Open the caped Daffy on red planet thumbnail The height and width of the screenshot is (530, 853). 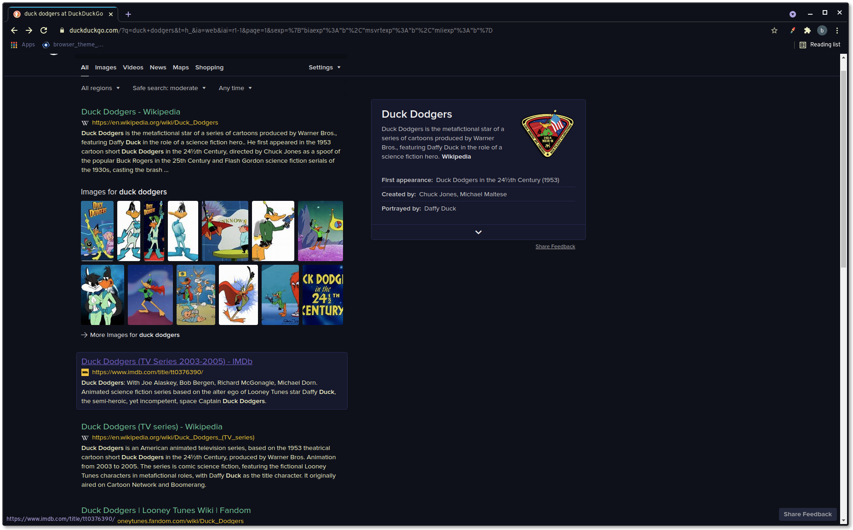coord(150,295)
